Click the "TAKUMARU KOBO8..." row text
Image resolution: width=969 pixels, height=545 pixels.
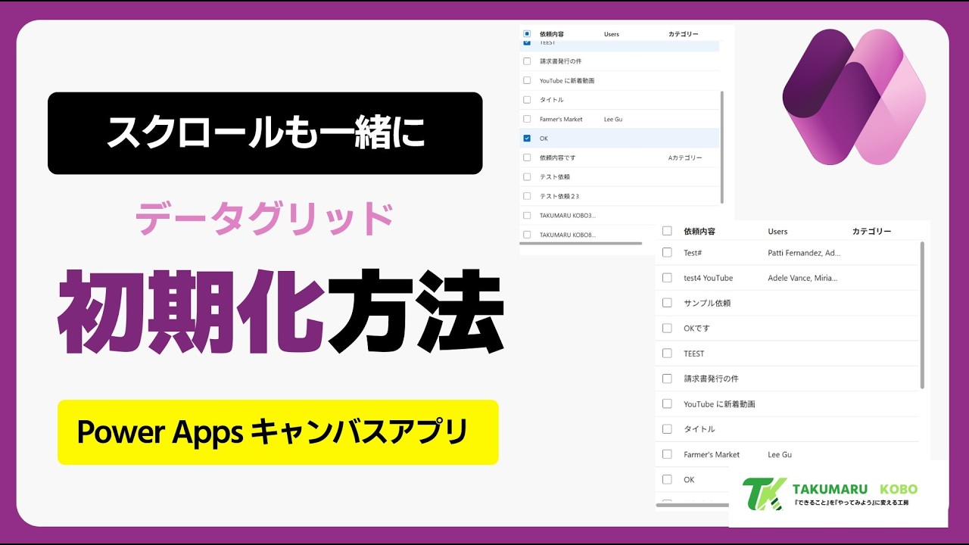click(x=568, y=235)
